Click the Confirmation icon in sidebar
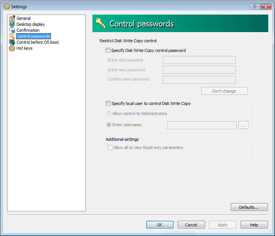Image resolution: width=275 pixels, height=236 pixels. [12, 30]
